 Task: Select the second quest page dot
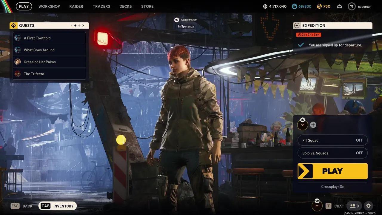pos(79,26)
